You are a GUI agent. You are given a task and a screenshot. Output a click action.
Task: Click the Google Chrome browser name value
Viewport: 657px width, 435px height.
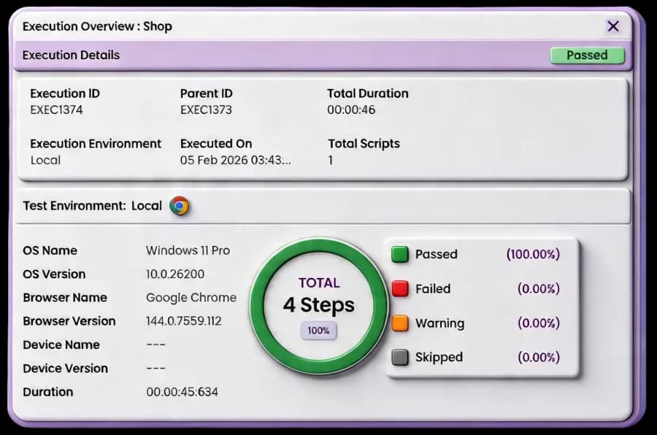pyautogui.click(x=191, y=298)
